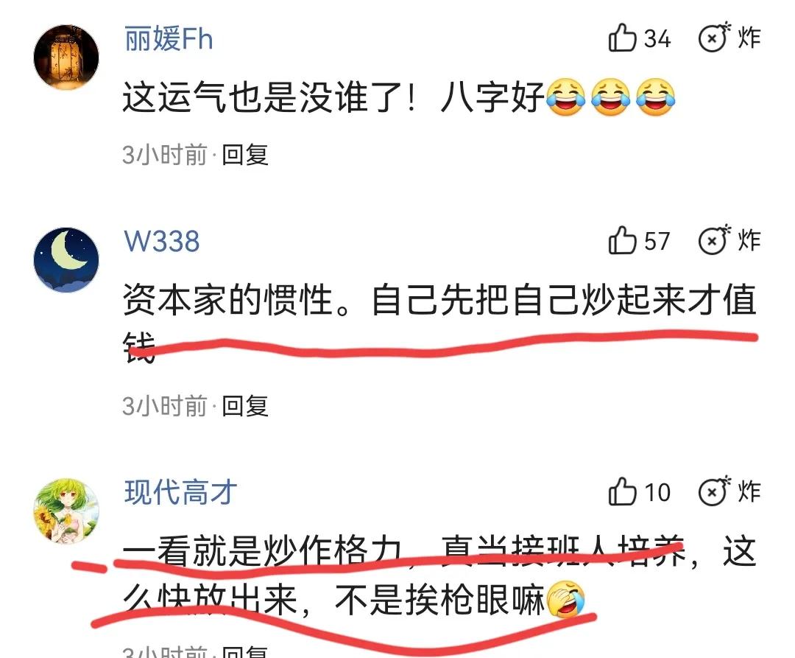Select comment text starting 资本家的惯性

pos(440,322)
